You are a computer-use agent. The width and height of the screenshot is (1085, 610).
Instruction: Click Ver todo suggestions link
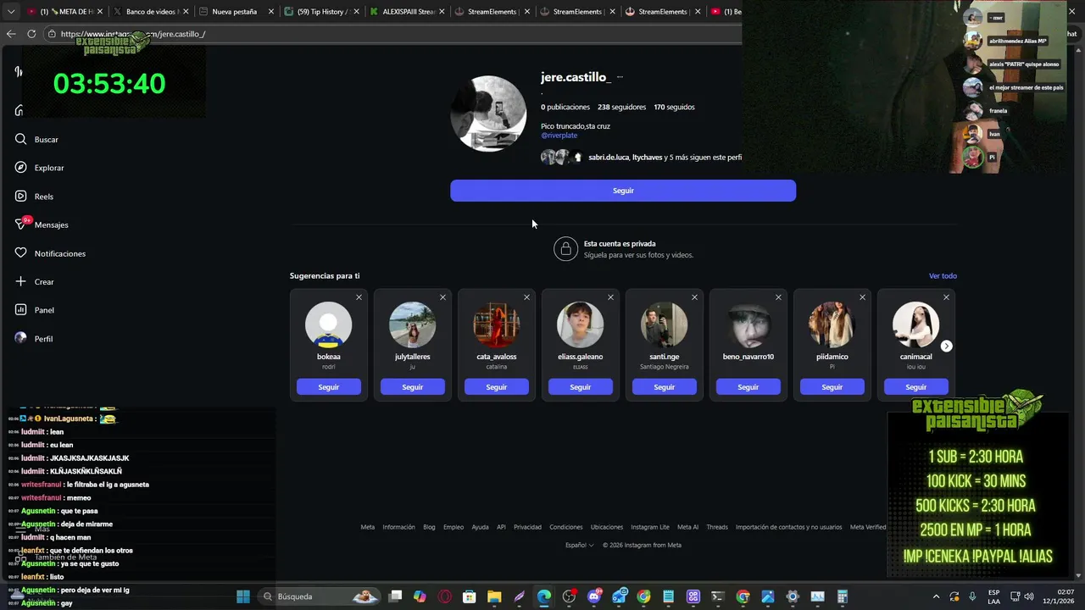[x=943, y=276]
